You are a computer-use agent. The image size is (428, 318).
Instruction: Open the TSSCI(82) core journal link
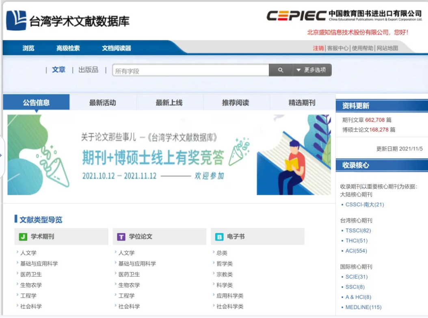pos(358,231)
